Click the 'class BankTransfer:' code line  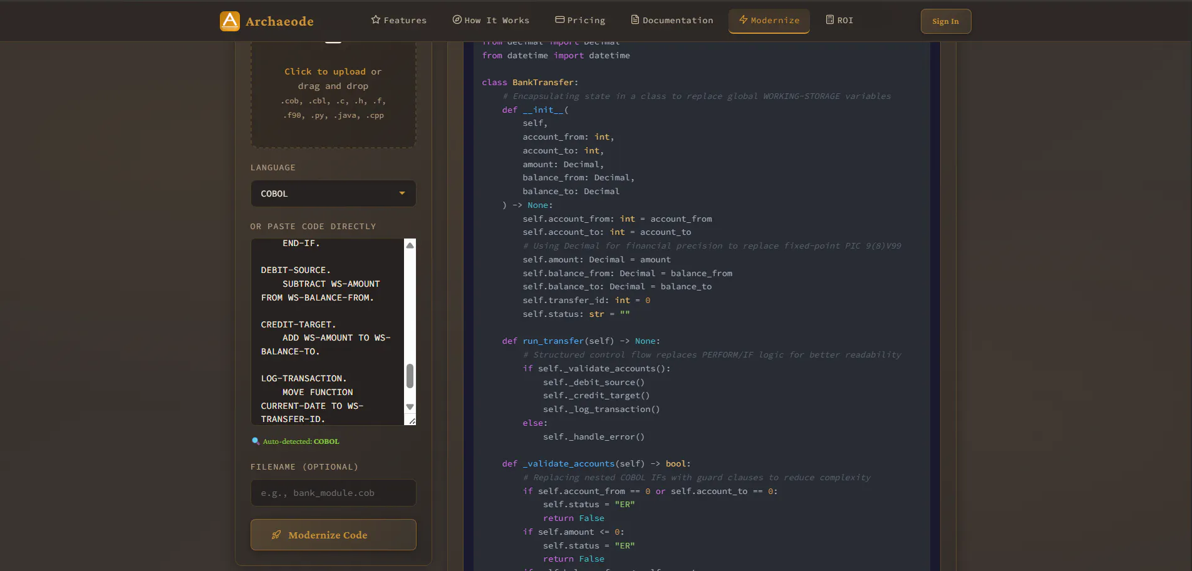[x=530, y=83]
